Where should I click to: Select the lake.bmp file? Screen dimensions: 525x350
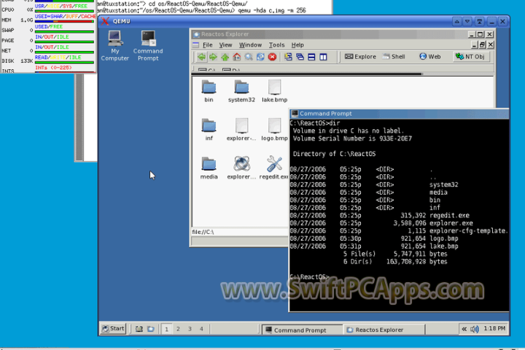coord(275,91)
